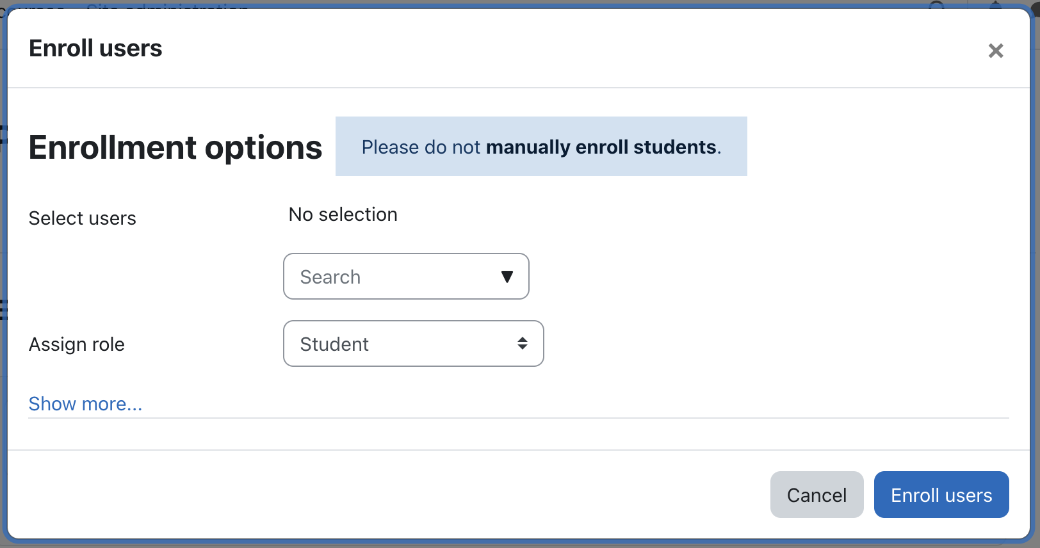1040x548 pixels.
Task: Open the Site administration menu
Action: 167,8
